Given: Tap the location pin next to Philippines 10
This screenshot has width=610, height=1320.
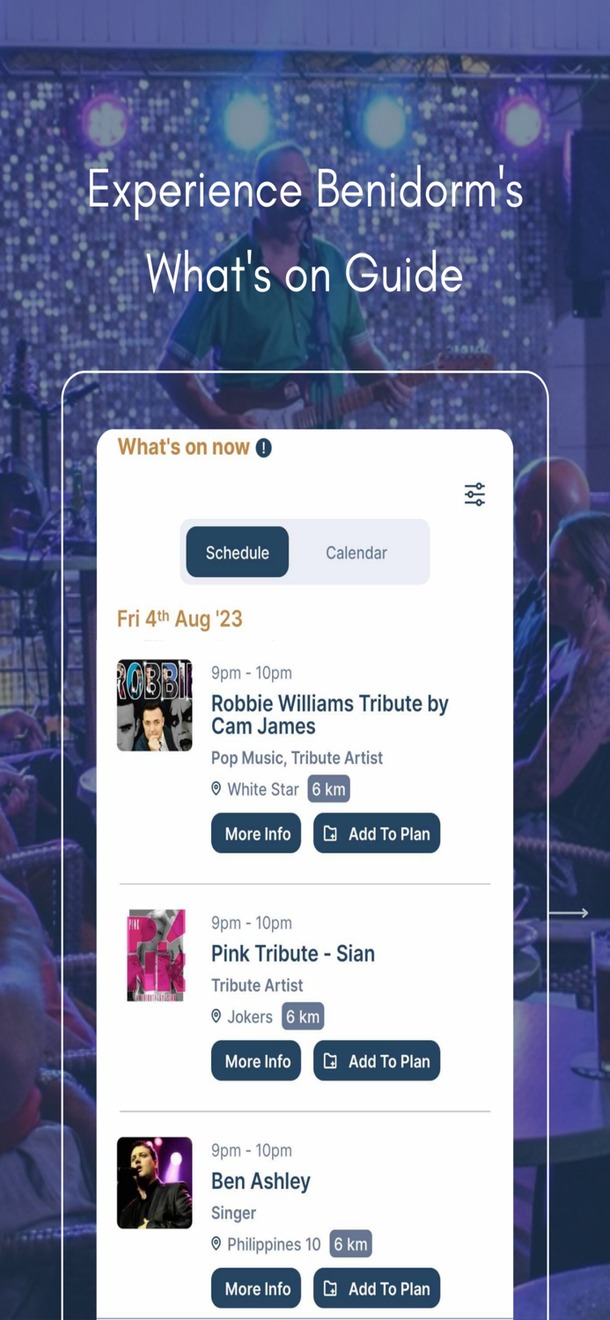Looking at the screenshot, I should (216, 1243).
